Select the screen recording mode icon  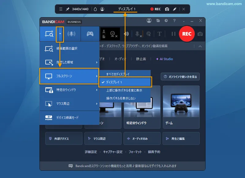(x=49, y=34)
